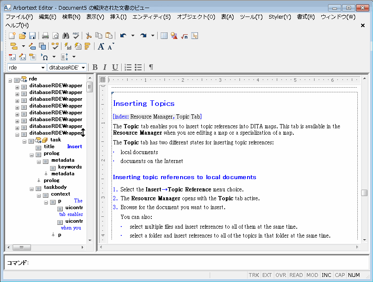Image resolution: width=373 pixels, height=282 pixels.
Task: Copy selection using the copy icon
Action: pyautogui.click(x=99, y=36)
